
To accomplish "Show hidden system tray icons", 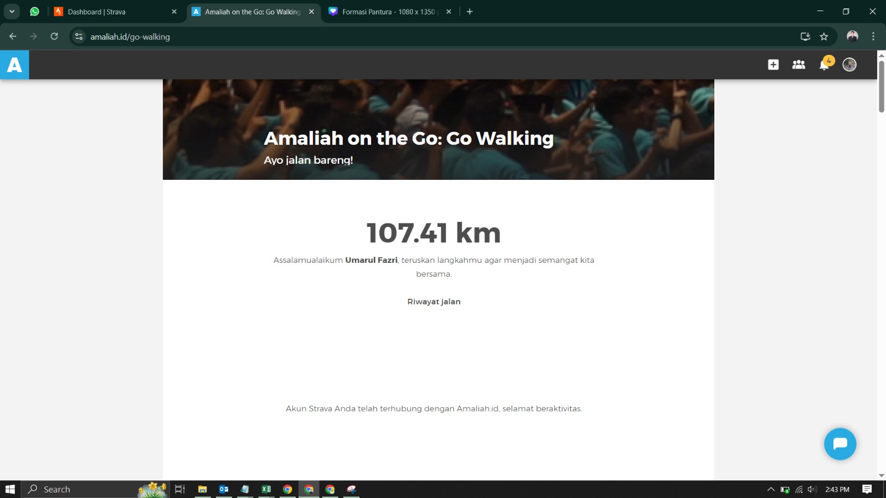I will tap(770, 489).
